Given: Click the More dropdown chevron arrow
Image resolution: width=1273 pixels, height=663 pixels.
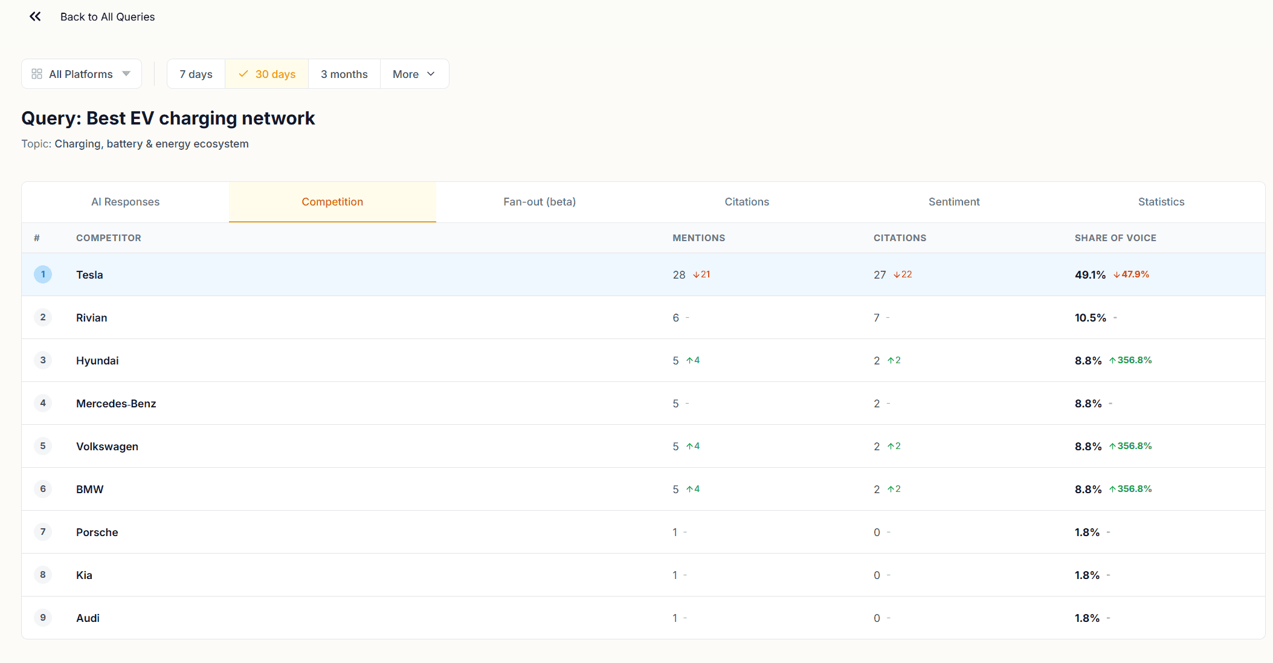Looking at the screenshot, I should coord(431,74).
